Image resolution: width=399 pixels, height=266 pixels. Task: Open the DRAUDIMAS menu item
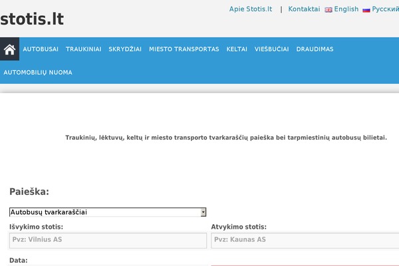pos(315,49)
